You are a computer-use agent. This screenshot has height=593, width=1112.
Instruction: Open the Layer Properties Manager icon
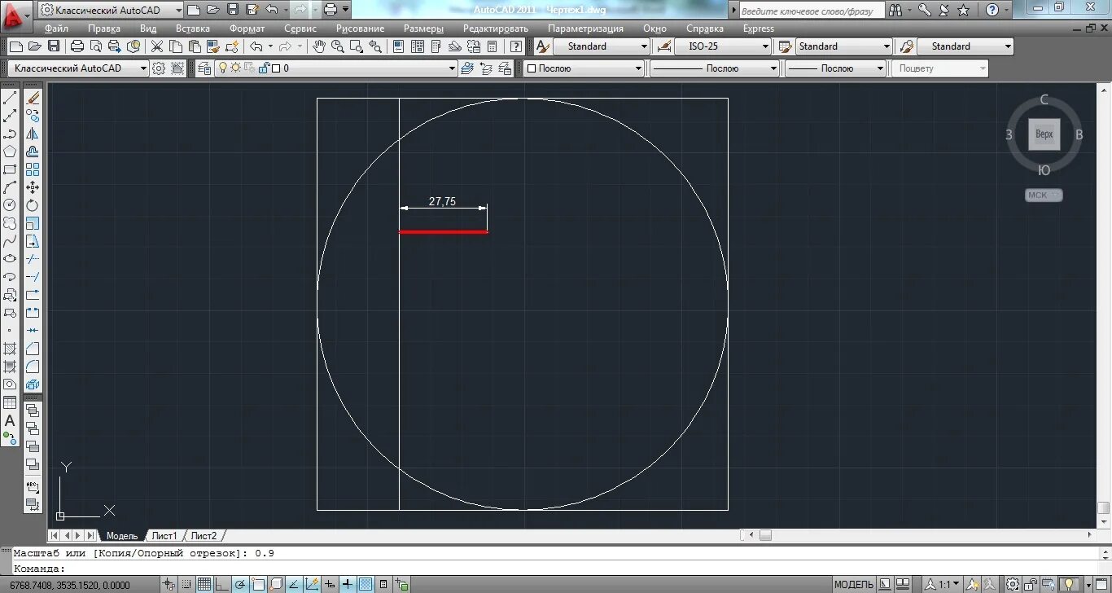point(204,68)
